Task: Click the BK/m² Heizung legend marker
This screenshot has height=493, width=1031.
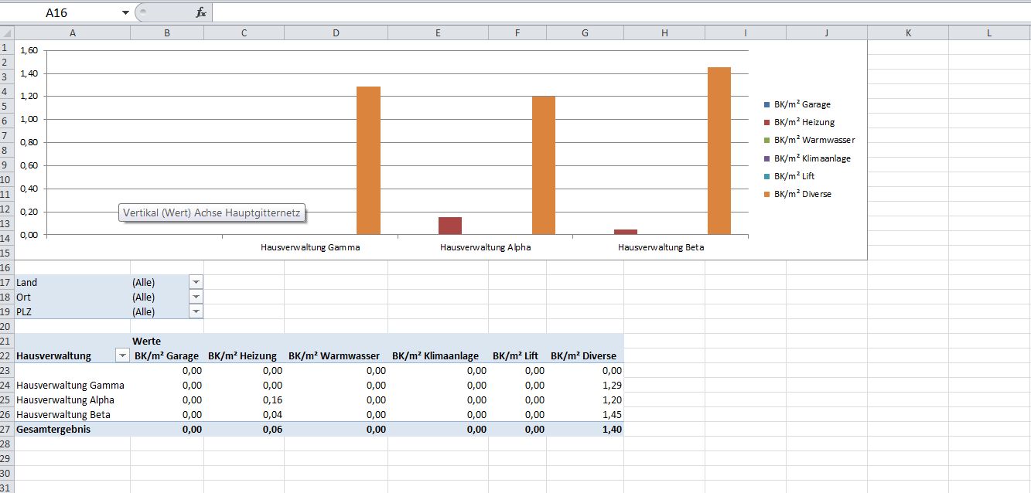Action: [x=766, y=122]
